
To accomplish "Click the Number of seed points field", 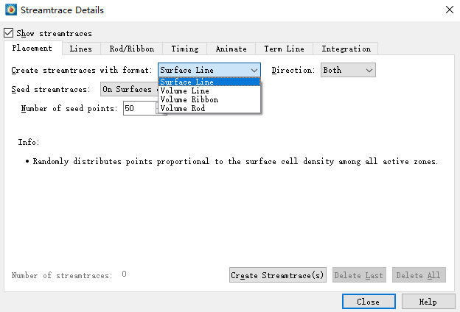I will tap(139, 108).
